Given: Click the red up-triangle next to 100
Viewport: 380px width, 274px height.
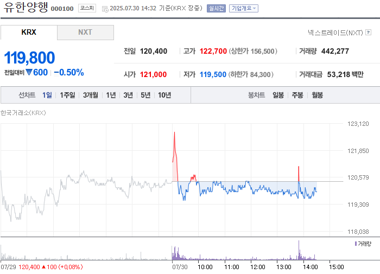Looking at the screenshot, I should click(43, 267).
